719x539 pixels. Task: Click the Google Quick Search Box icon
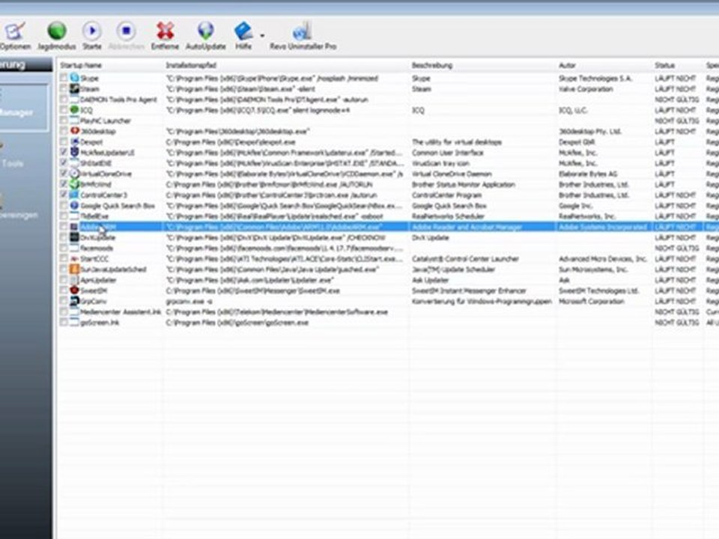[74, 205]
